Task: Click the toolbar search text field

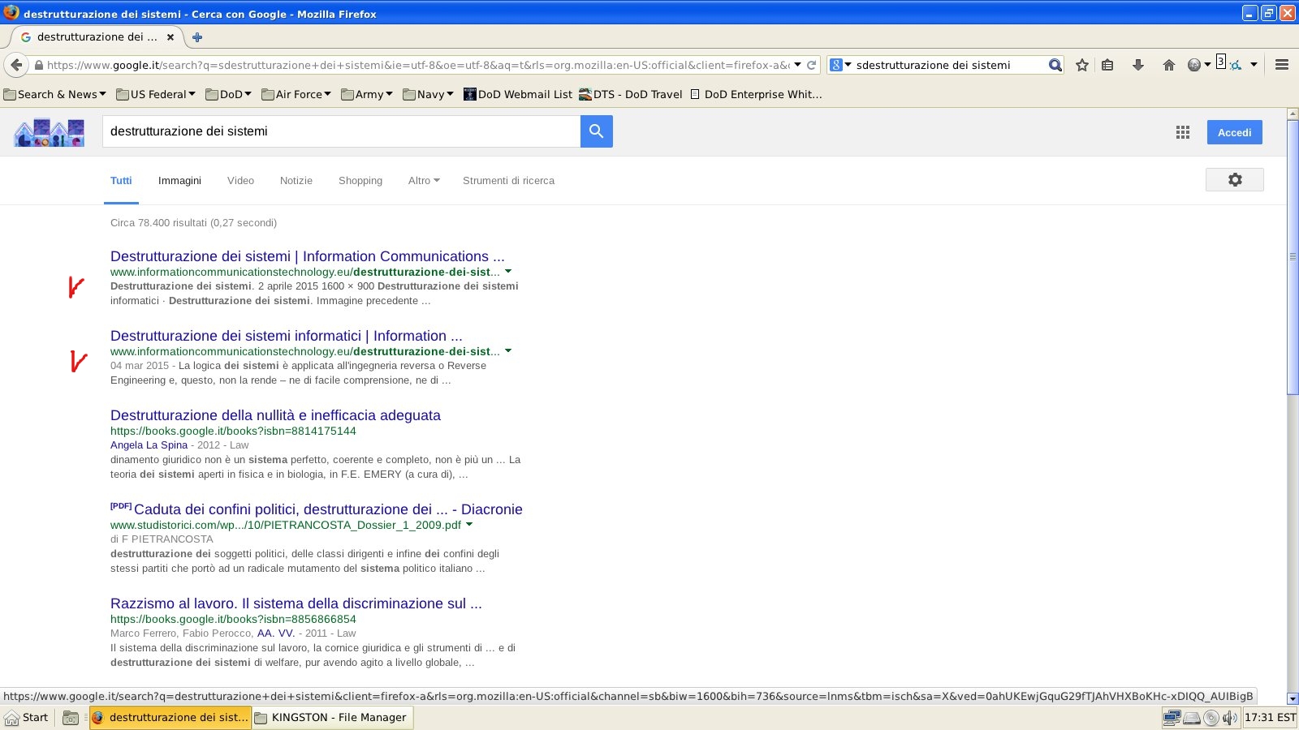Action: pos(950,65)
